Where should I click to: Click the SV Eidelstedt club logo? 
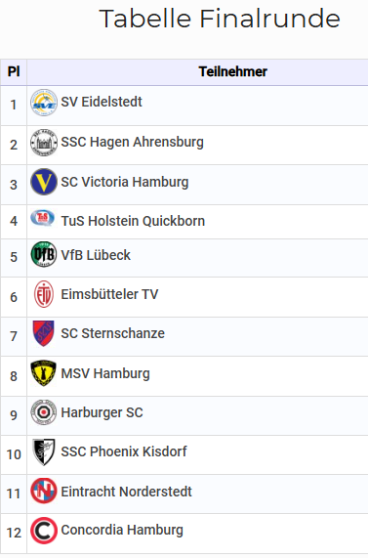pyautogui.click(x=44, y=103)
